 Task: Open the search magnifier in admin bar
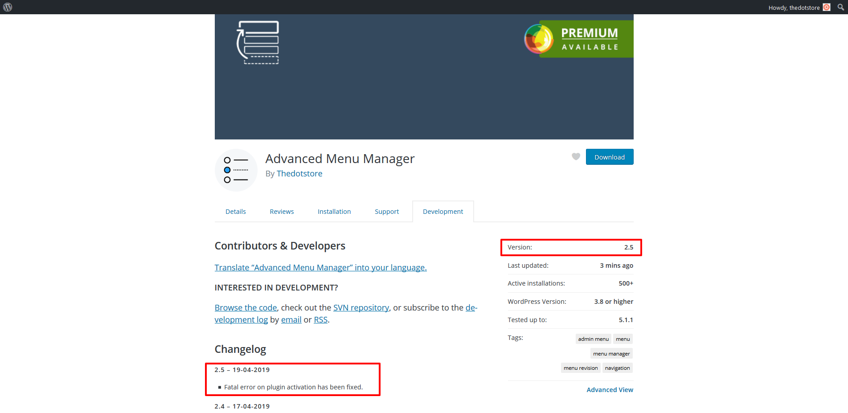coord(840,7)
